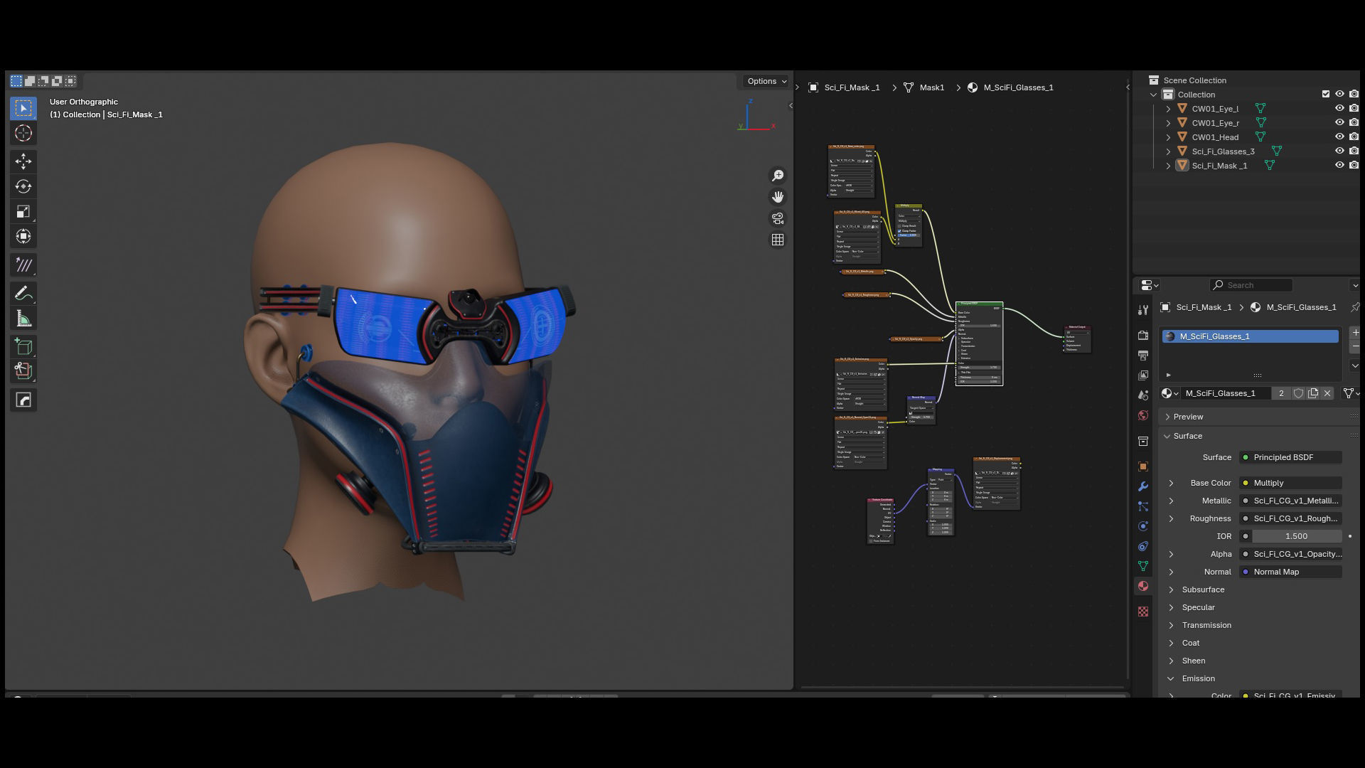Expand the Specular section

(x=1171, y=607)
